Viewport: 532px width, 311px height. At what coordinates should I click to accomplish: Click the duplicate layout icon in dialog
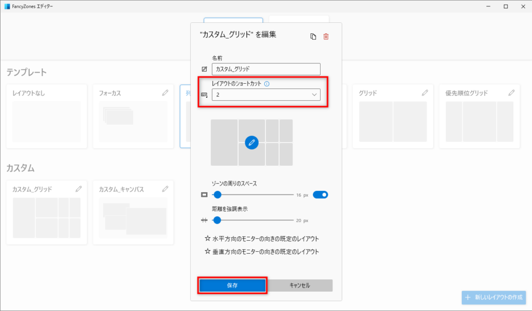313,36
